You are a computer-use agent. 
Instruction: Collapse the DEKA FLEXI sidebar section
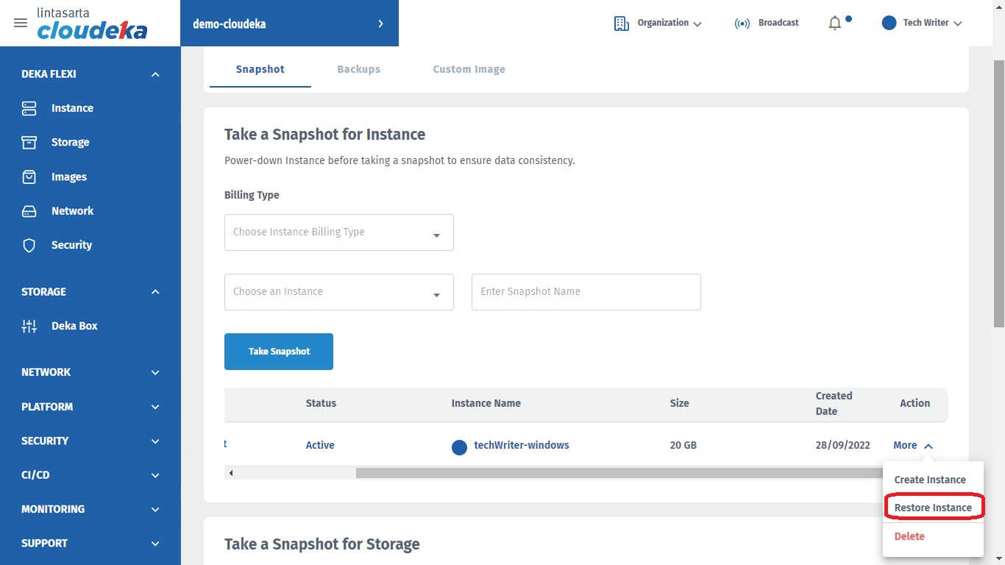(155, 74)
